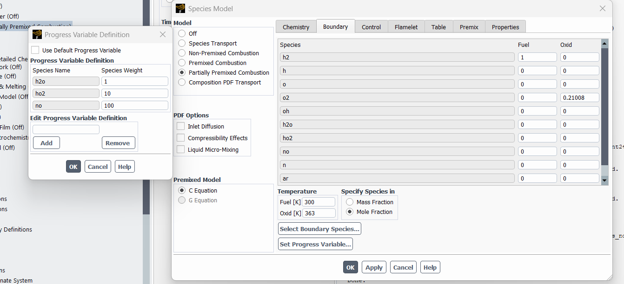Select Non-Premixed Combustion model
Screen dimensions: 624x284
coord(182,53)
